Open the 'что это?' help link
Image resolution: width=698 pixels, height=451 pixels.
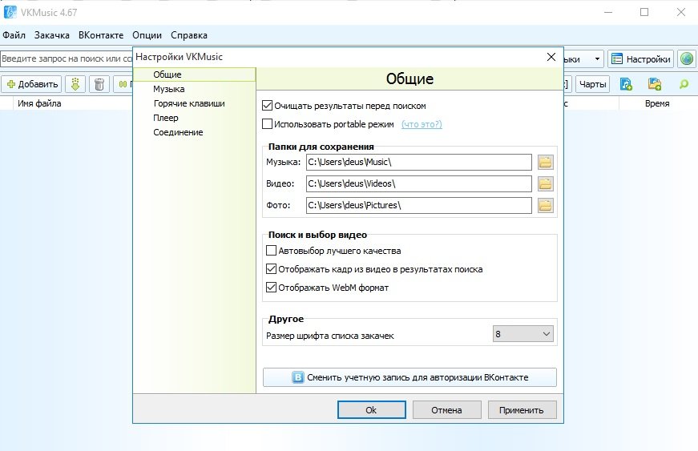coord(422,124)
